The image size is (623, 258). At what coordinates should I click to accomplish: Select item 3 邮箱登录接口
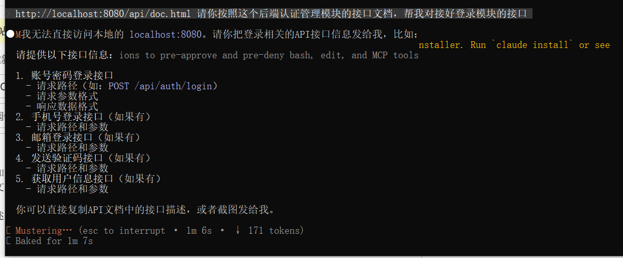pyautogui.click(x=78, y=138)
